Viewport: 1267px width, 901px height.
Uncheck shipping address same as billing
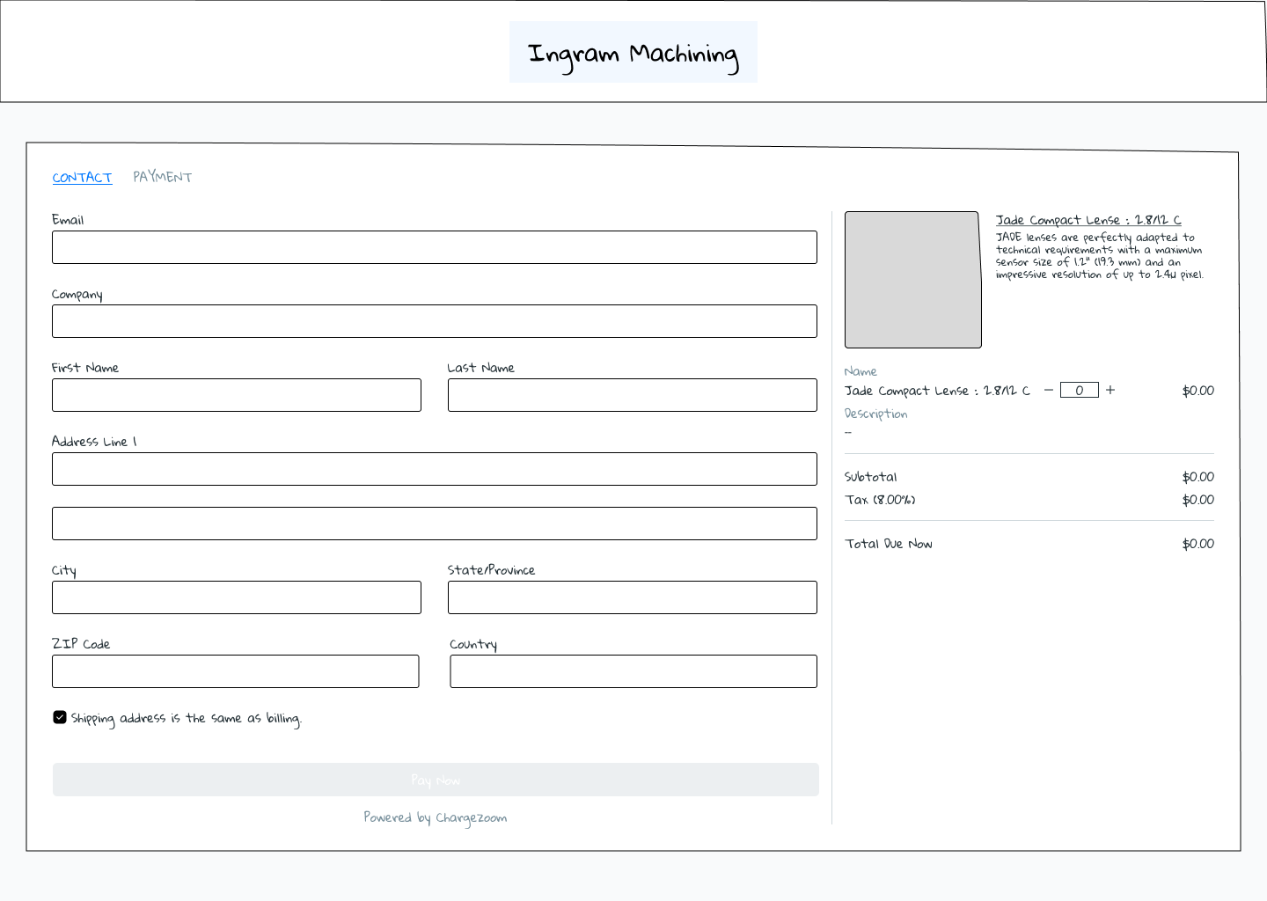click(60, 717)
